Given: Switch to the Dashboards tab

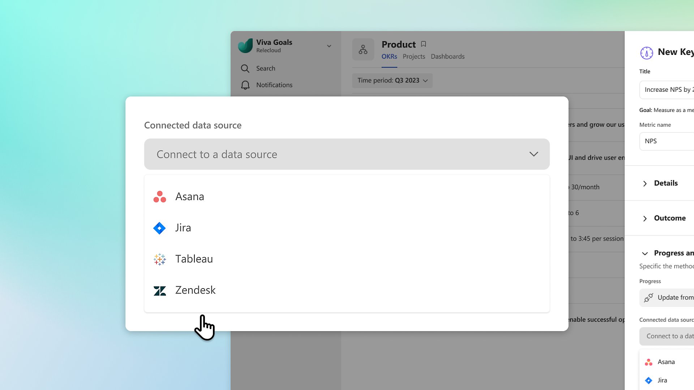Looking at the screenshot, I should pos(447,56).
